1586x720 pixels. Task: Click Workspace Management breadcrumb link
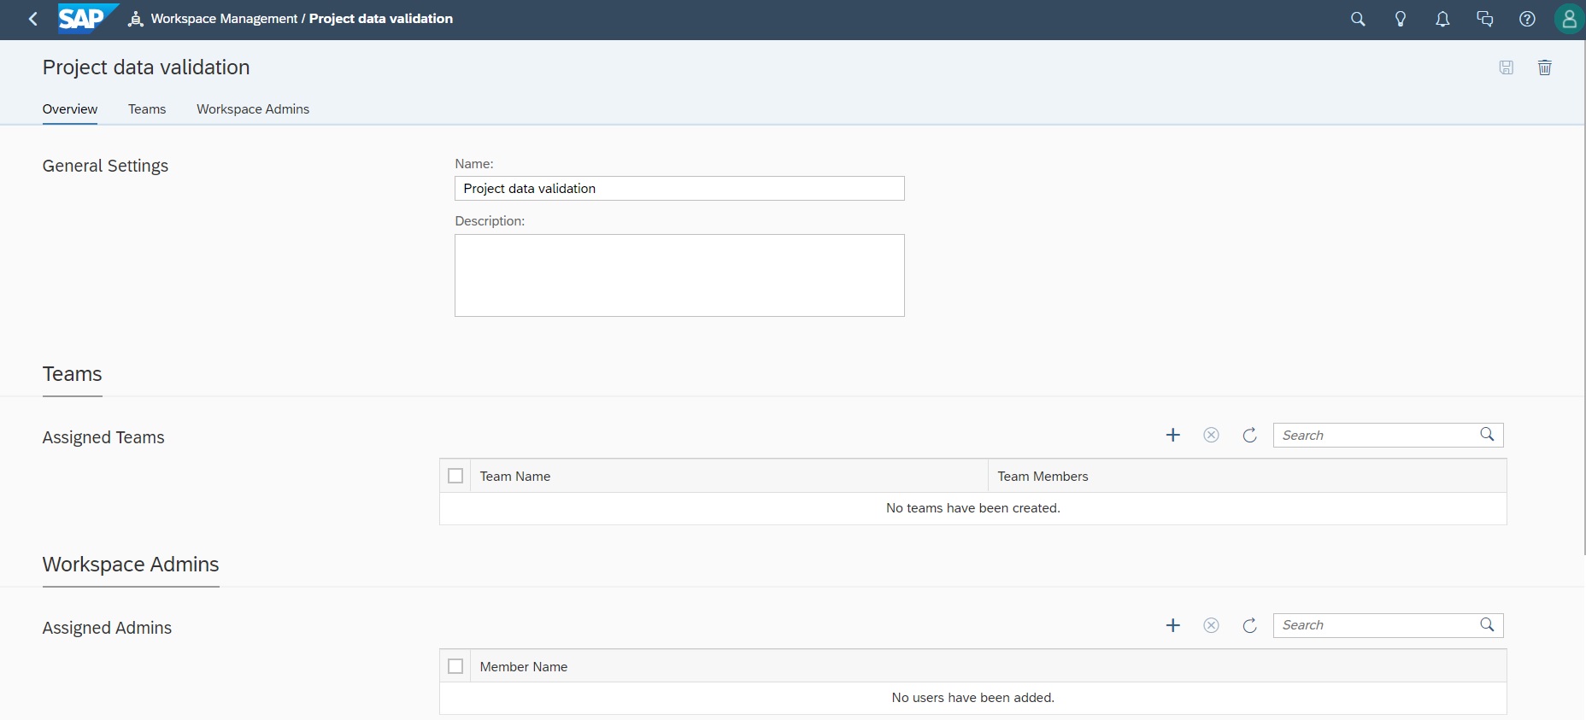click(x=224, y=19)
